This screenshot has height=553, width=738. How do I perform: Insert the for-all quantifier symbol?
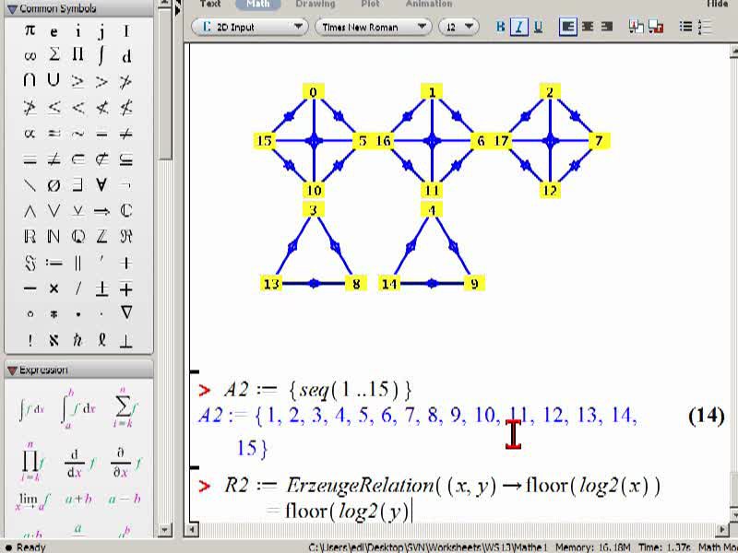tap(101, 185)
